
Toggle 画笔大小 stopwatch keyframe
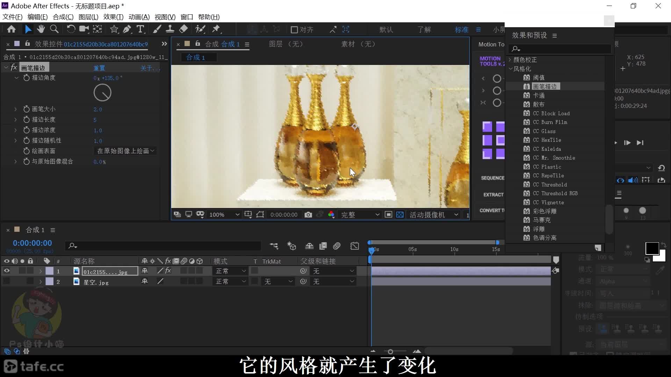tap(27, 109)
